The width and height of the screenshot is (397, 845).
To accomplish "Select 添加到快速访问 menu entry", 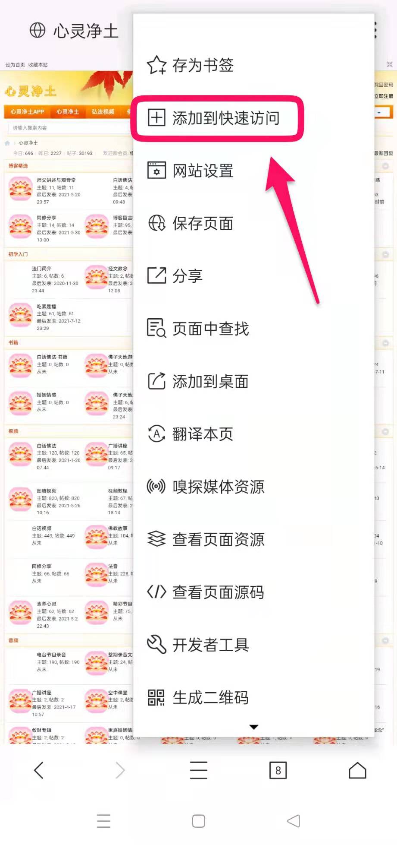I will pyautogui.click(x=218, y=118).
